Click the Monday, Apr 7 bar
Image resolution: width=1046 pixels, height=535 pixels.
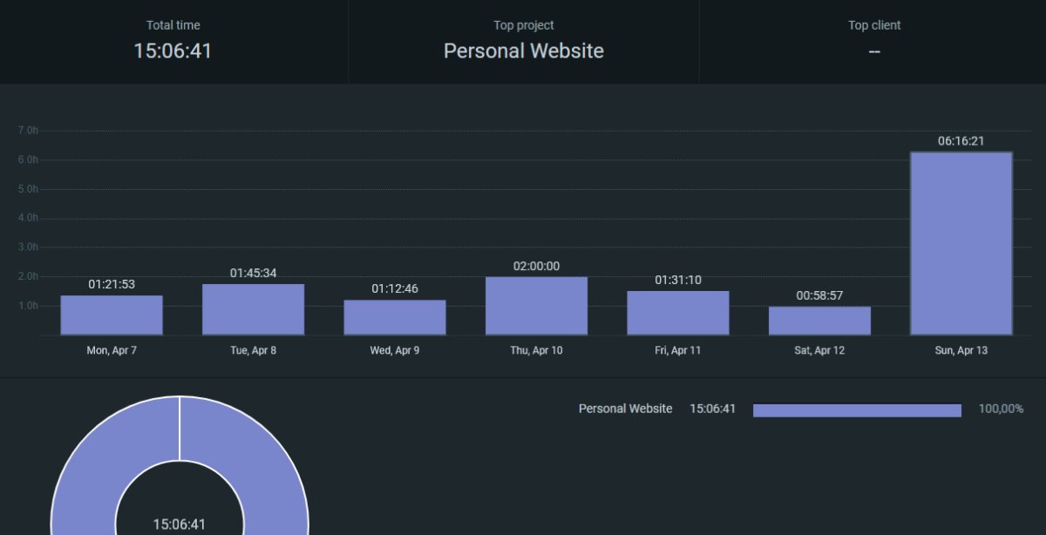pos(112,315)
